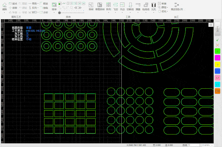This screenshot has width=222, height=147.
Task: Click the previous double-chevron sort step
Action: [76, 8]
